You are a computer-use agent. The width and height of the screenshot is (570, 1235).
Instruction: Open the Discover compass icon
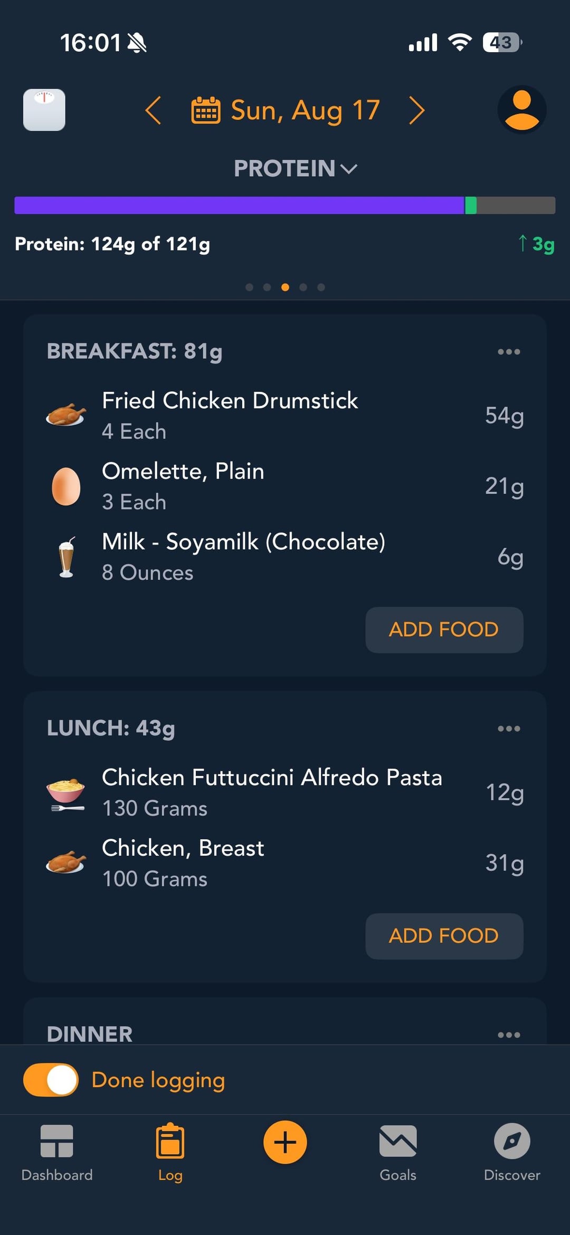coord(511,1142)
